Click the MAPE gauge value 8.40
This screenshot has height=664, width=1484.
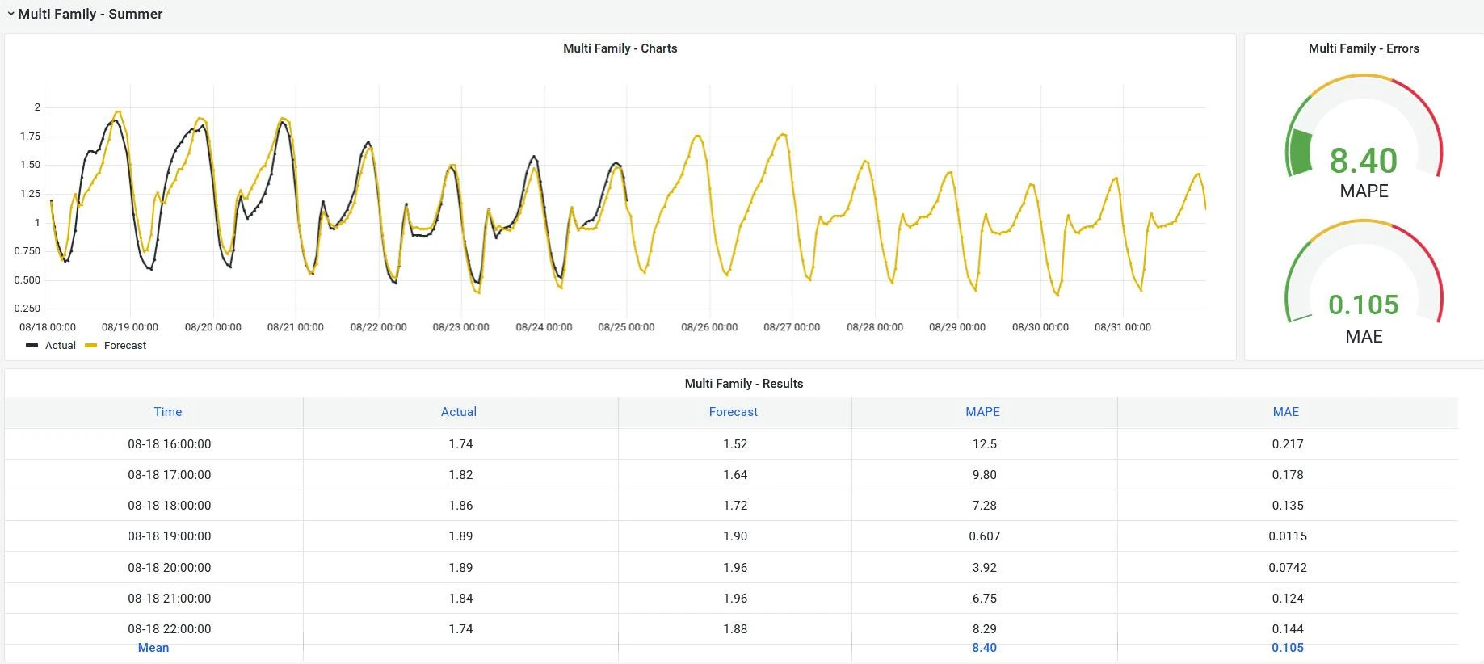click(x=1364, y=161)
